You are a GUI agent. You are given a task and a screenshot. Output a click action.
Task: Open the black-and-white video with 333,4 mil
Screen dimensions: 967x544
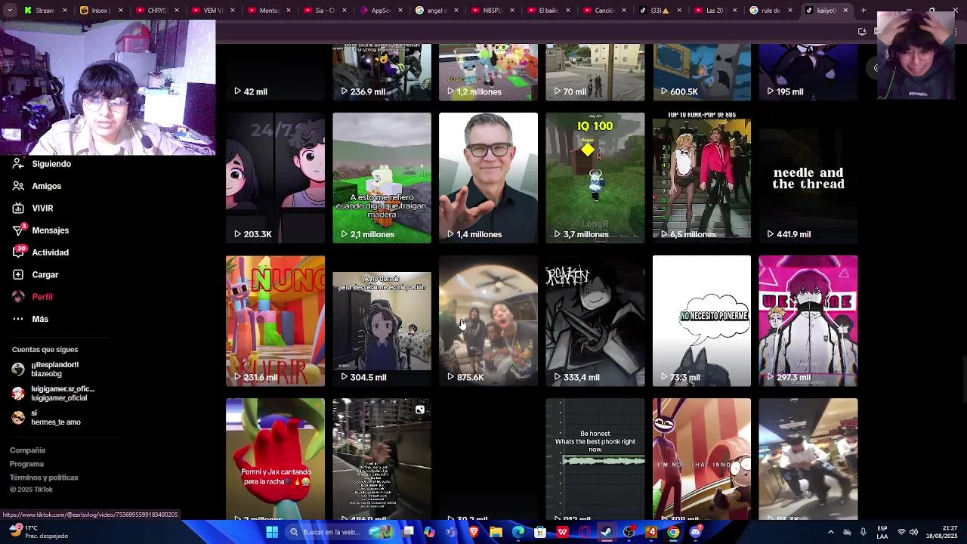click(595, 321)
